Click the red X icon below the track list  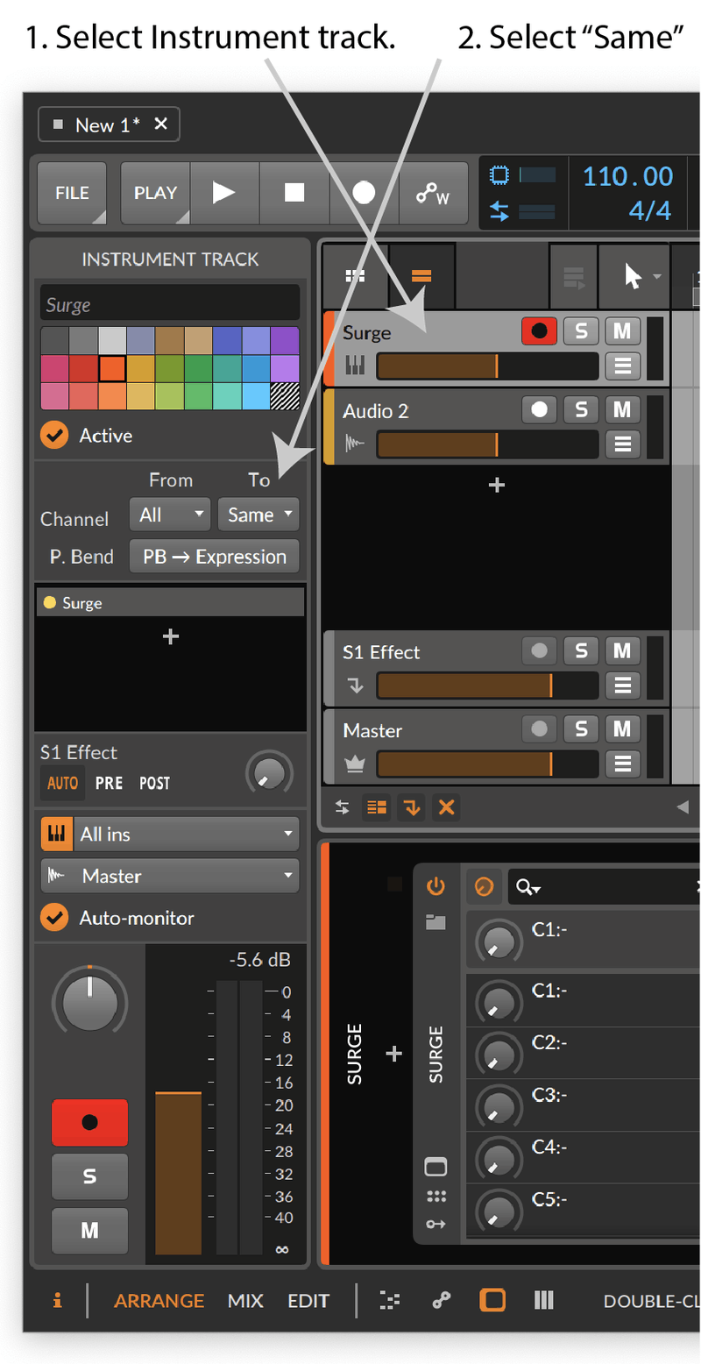pos(446,808)
